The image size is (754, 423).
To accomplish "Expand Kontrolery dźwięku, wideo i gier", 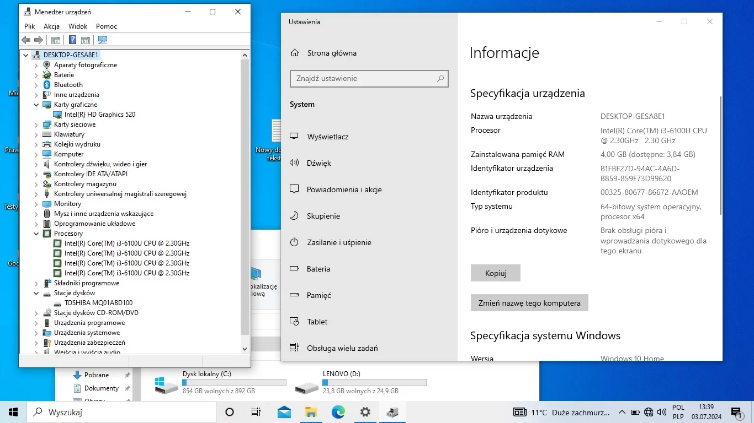I will point(36,164).
